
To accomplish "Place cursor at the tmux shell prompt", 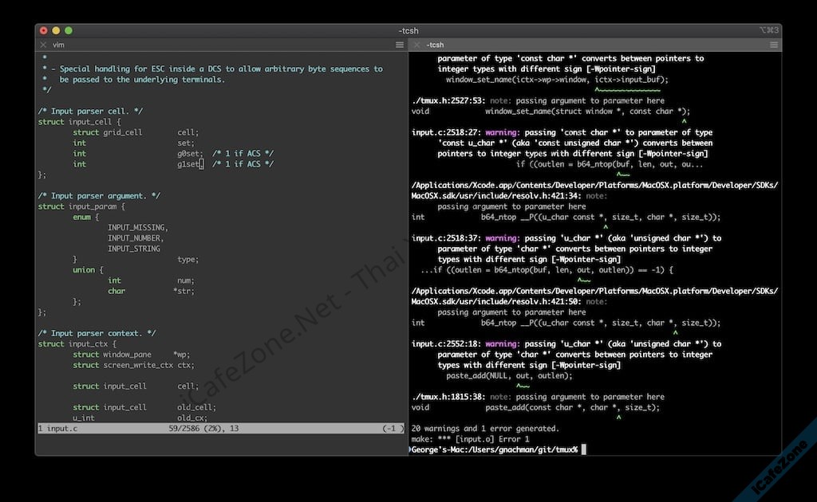I will [x=584, y=449].
